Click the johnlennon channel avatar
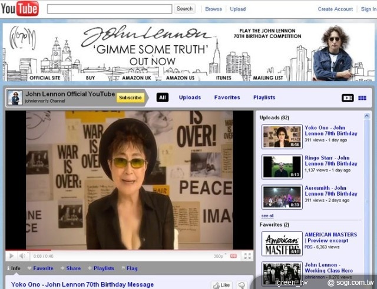377x289 pixels. point(15,98)
